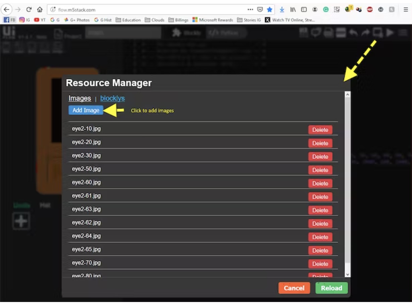412x303 pixels.
Task: Expand the page actions three-dot menu
Action: [x=250, y=10]
